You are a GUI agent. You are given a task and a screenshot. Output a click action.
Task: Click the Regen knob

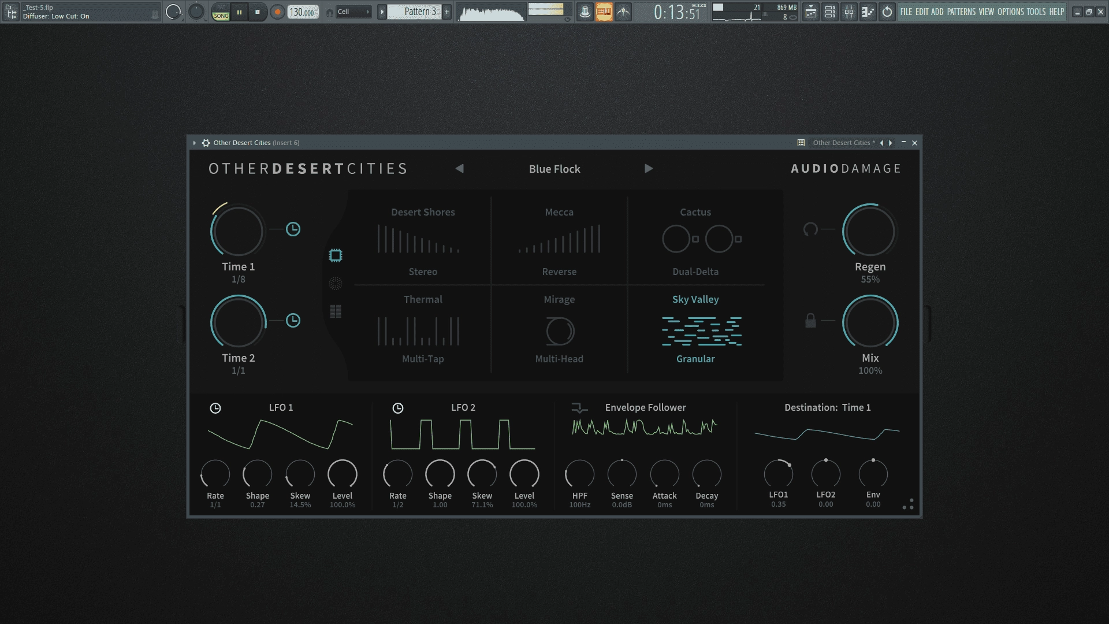[870, 231]
